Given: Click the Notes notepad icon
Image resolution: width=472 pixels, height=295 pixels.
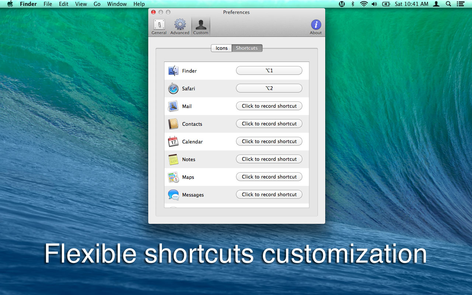Looking at the screenshot, I should [x=173, y=159].
